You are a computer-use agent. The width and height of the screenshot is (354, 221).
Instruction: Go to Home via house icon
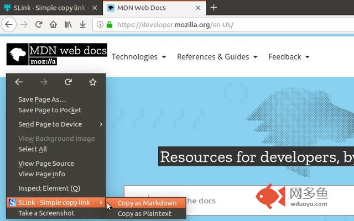(53, 24)
